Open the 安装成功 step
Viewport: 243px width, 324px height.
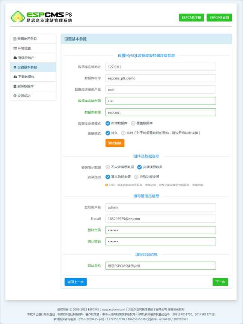33,96
